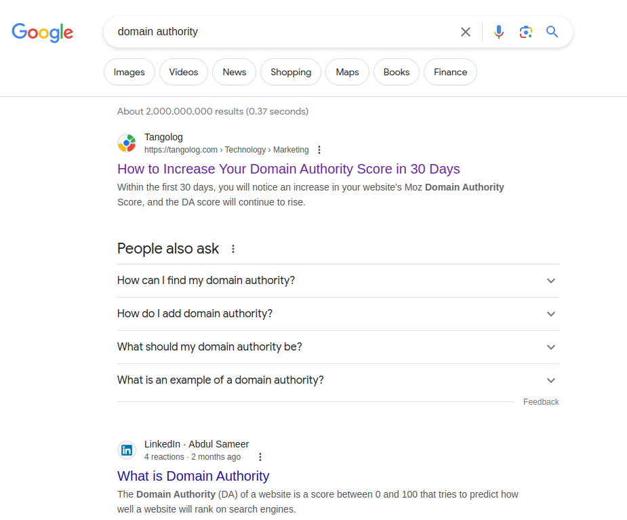Expand "What is an example of a domain authority?"
Image resolution: width=627 pixels, height=520 pixels.
[338, 380]
